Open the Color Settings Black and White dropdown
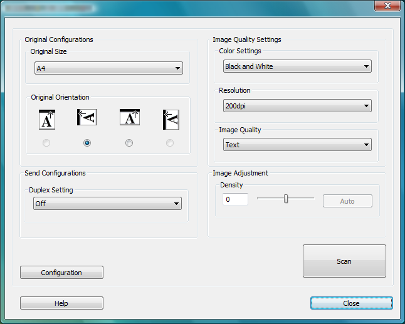Screen dimensions: 405x324 pyautogui.click(x=297, y=66)
